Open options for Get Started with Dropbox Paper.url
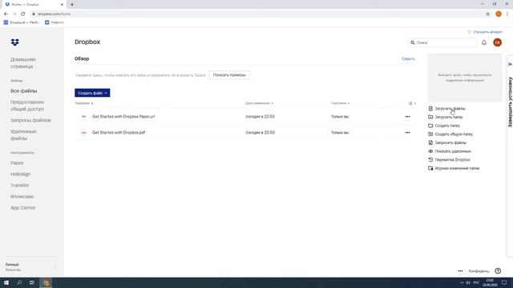 pyautogui.click(x=407, y=117)
